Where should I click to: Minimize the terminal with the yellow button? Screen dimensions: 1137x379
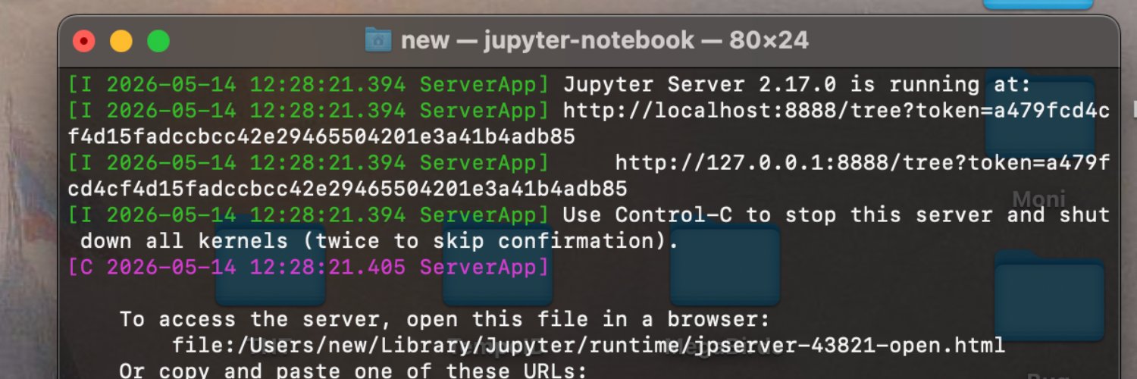(x=121, y=41)
